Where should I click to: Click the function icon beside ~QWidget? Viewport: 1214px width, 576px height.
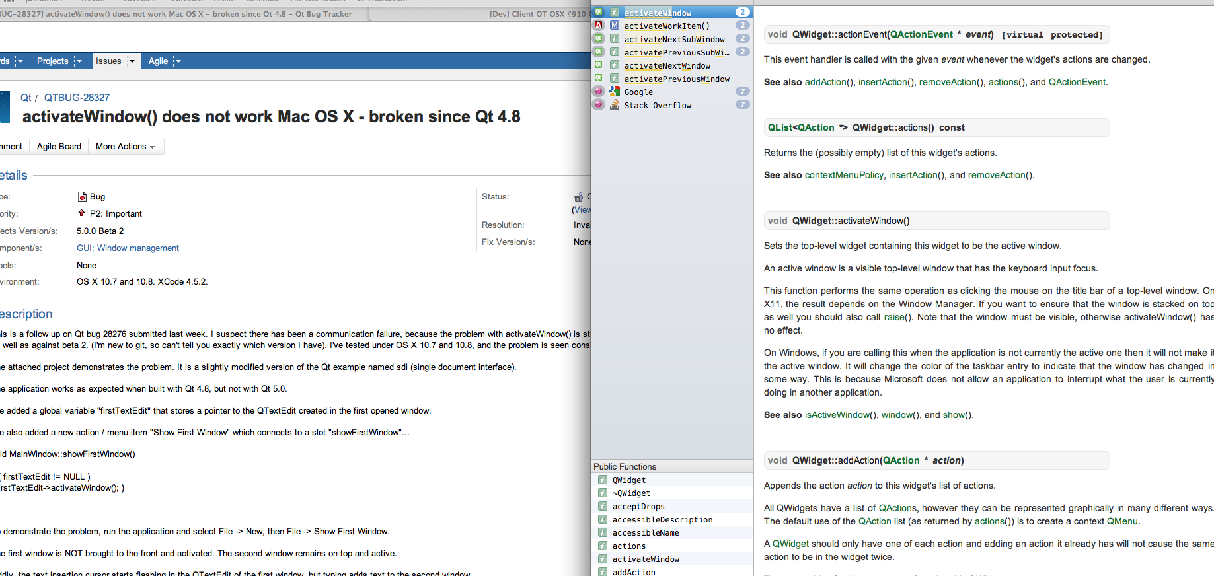click(603, 493)
